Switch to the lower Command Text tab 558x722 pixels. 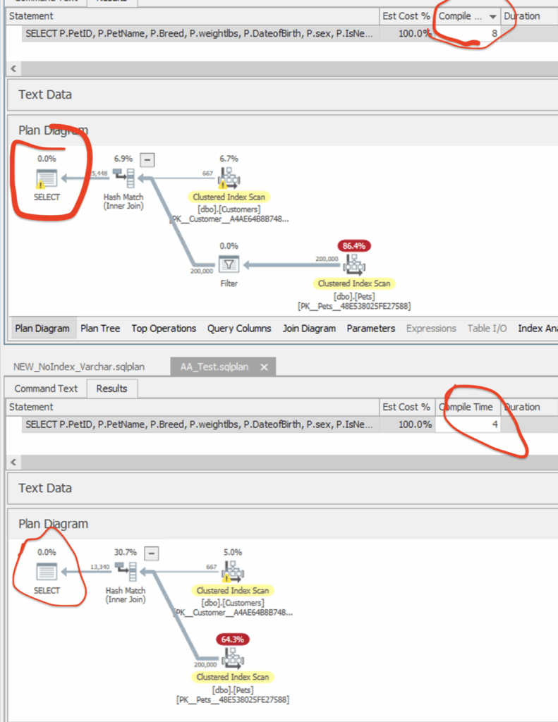click(x=46, y=388)
